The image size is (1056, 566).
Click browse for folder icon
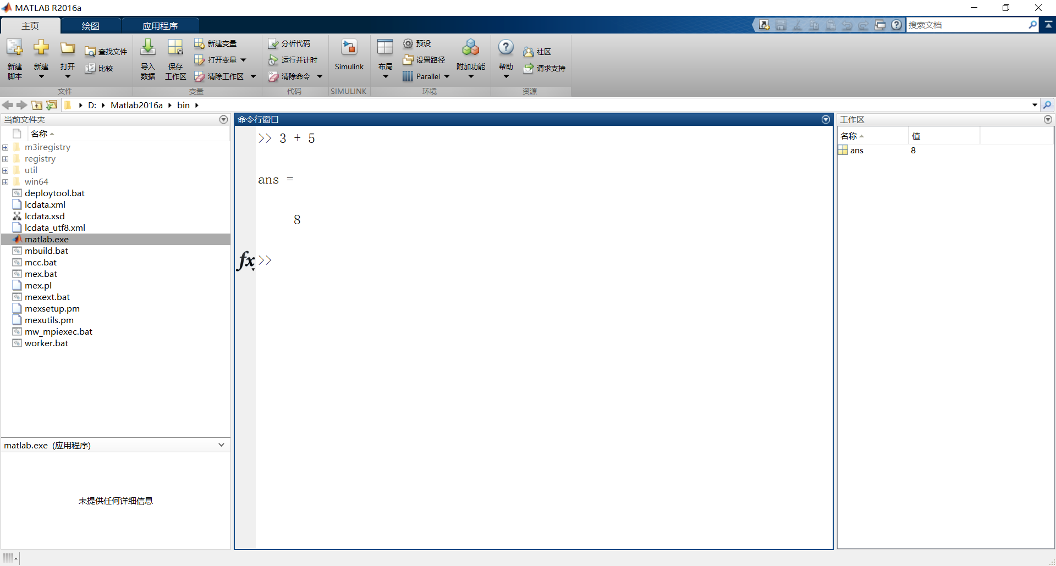pyautogui.click(x=52, y=105)
